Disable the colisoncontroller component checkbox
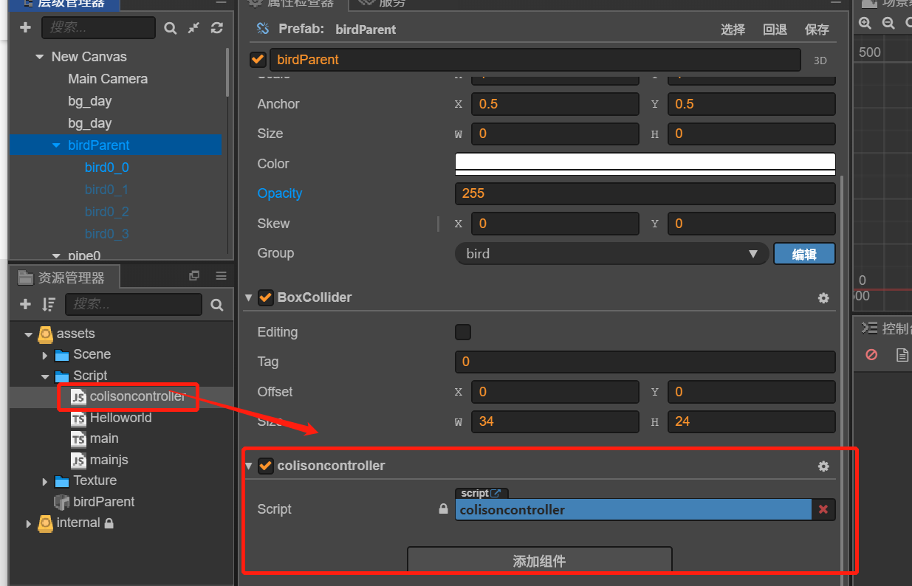The width and height of the screenshot is (912, 586). pyautogui.click(x=266, y=466)
